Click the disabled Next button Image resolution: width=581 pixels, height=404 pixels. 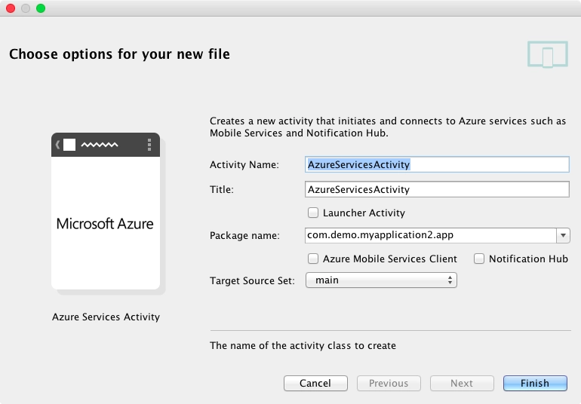click(x=462, y=383)
